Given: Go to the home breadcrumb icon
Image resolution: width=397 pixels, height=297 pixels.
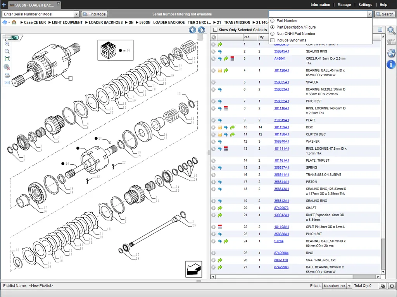Looking at the screenshot, I should click(14, 22).
